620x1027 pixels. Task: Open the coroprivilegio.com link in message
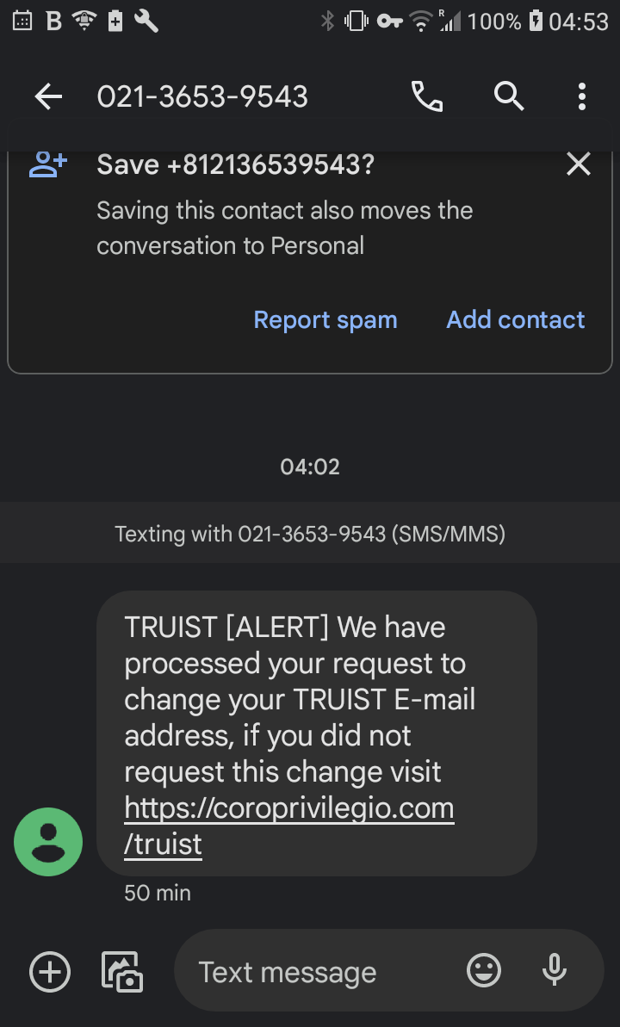(x=288, y=808)
